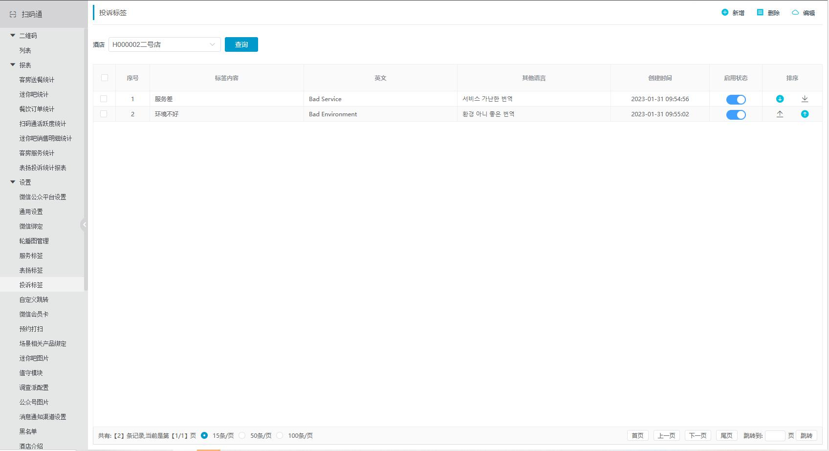Go to 服务标签 settings page
The height and width of the screenshot is (451, 829).
click(x=31, y=256)
